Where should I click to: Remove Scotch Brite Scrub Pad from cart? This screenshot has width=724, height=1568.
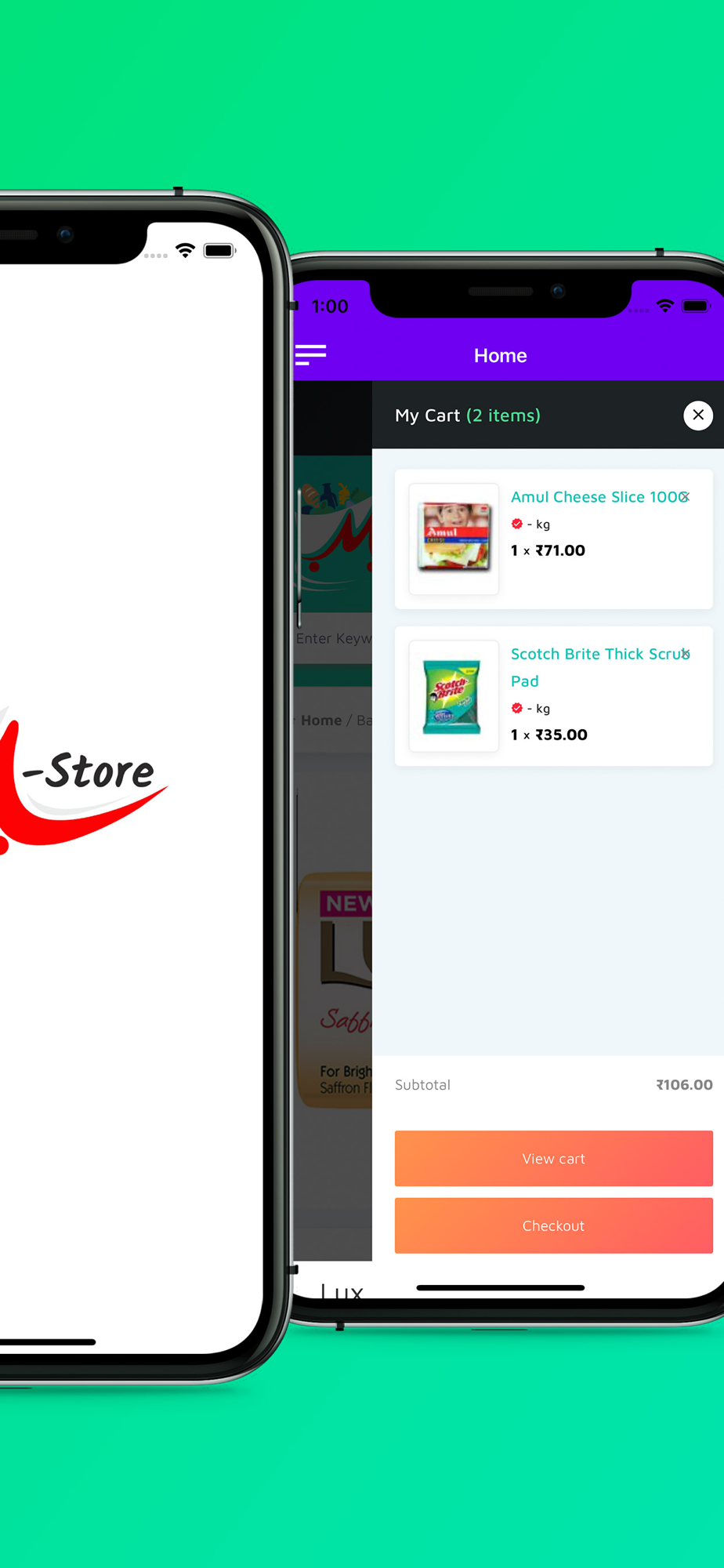pos(685,653)
